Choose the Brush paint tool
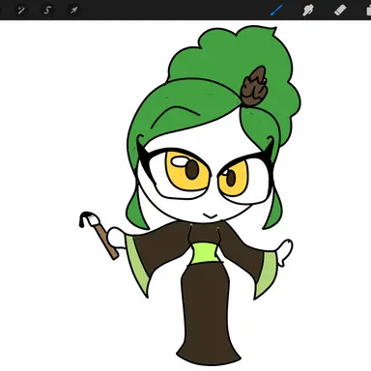This screenshot has height=371, width=371. (x=276, y=10)
